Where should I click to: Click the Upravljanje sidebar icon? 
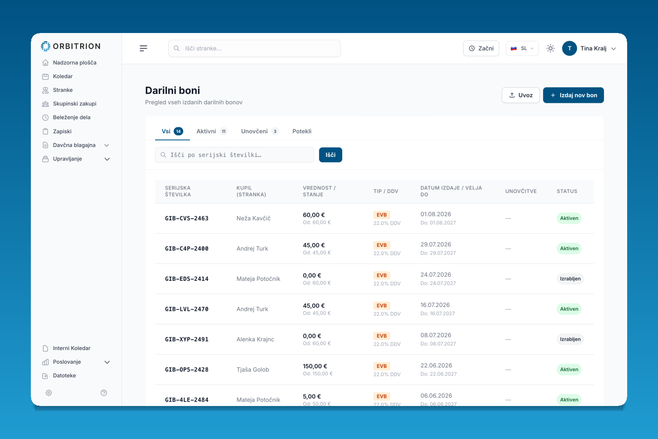[45, 159]
